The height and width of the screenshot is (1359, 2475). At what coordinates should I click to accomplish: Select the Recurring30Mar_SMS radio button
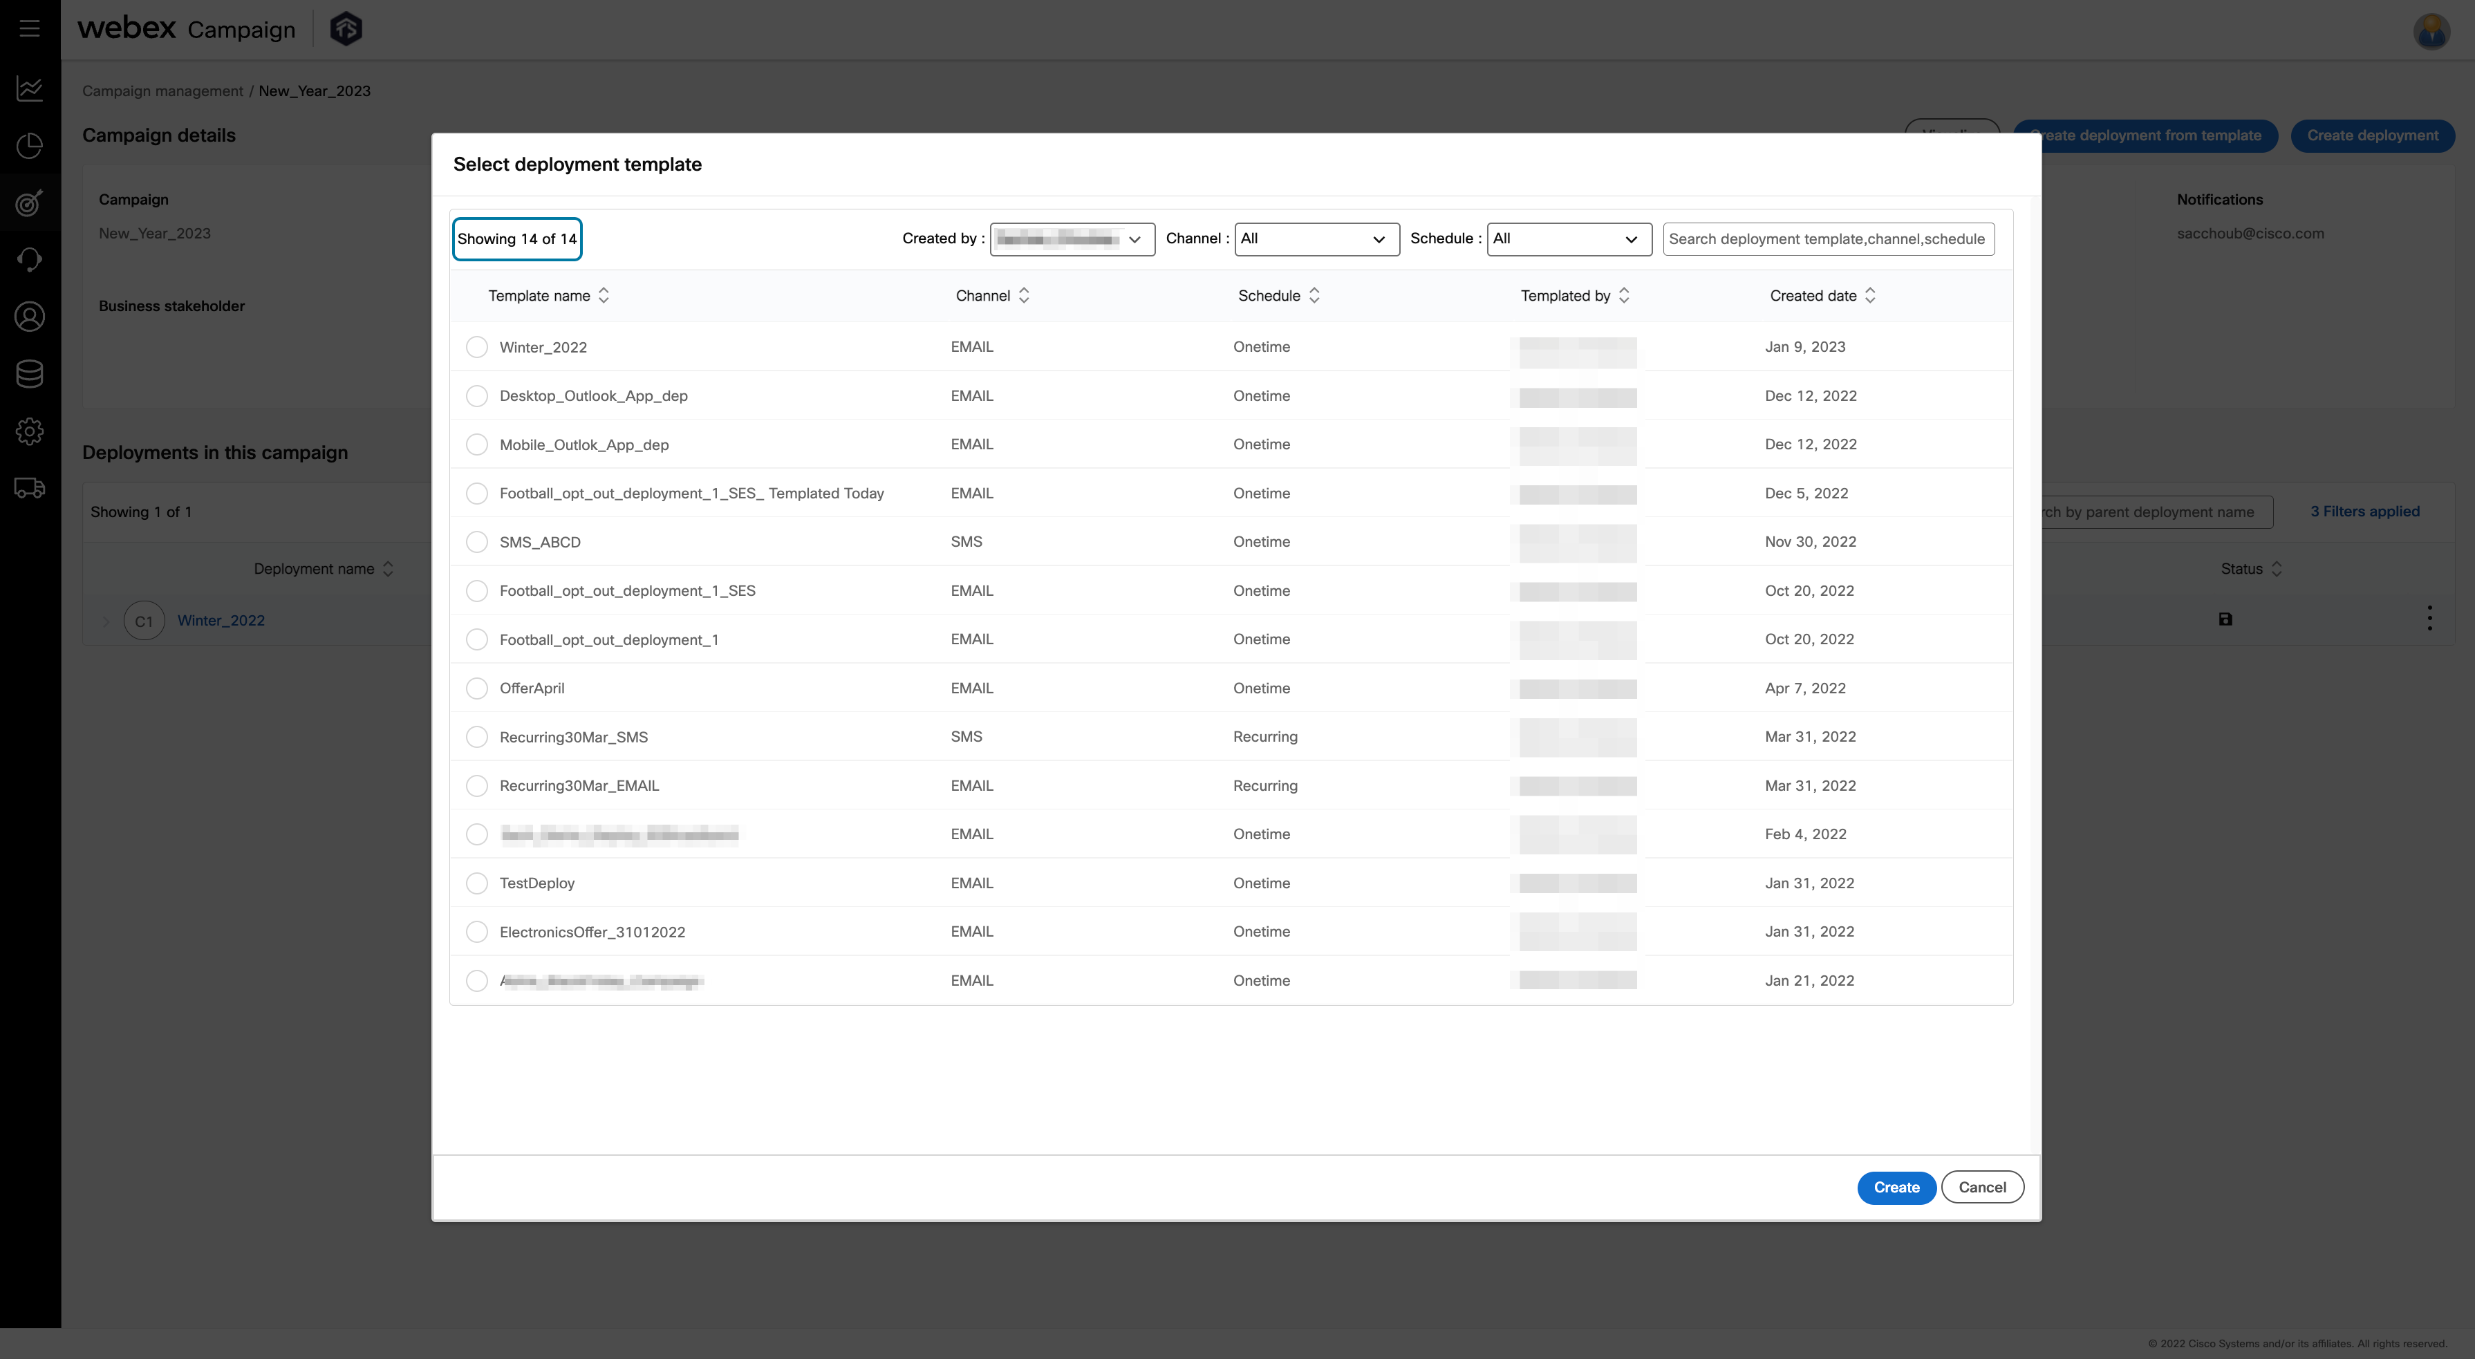476,737
